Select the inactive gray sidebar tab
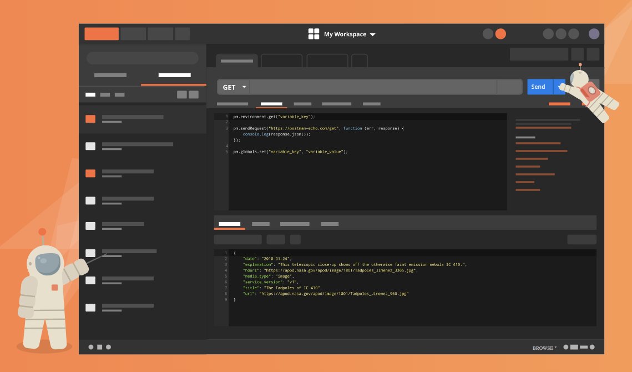The image size is (632, 372). (110, 75)
